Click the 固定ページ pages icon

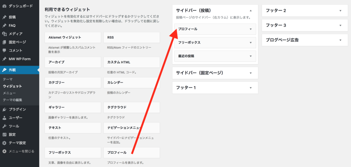[x=4, y=42]
